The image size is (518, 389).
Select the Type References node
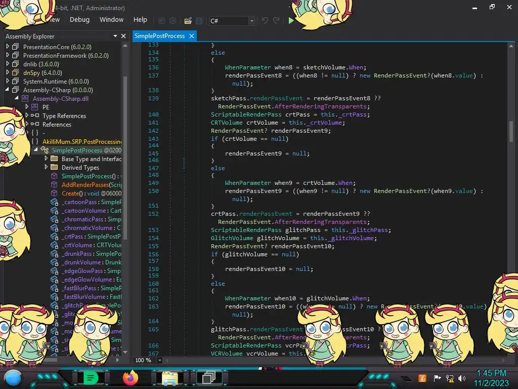(64, 116)
